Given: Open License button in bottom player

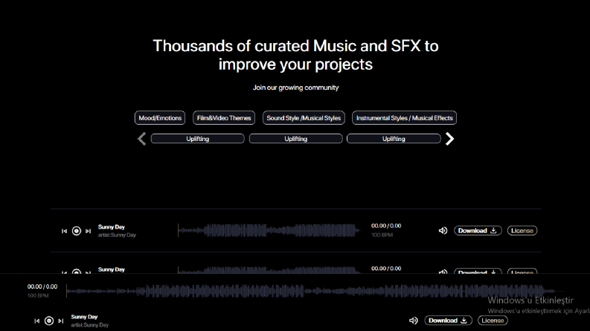Looking at the screenshot, I should coord(493,321).
